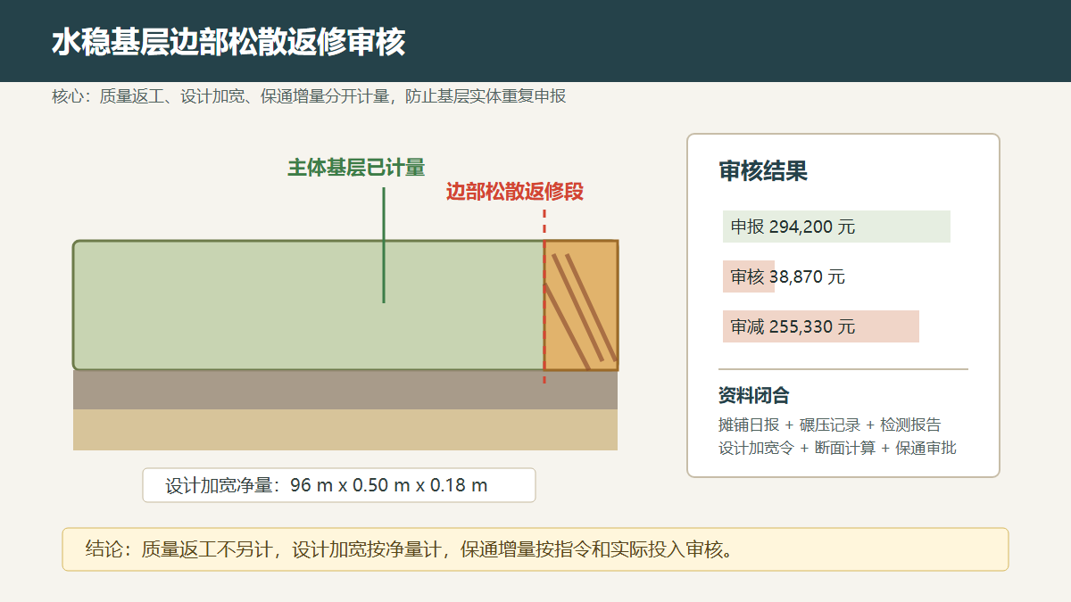
Task: Click the green vertical leader line
Action: (x=384, y=245)
